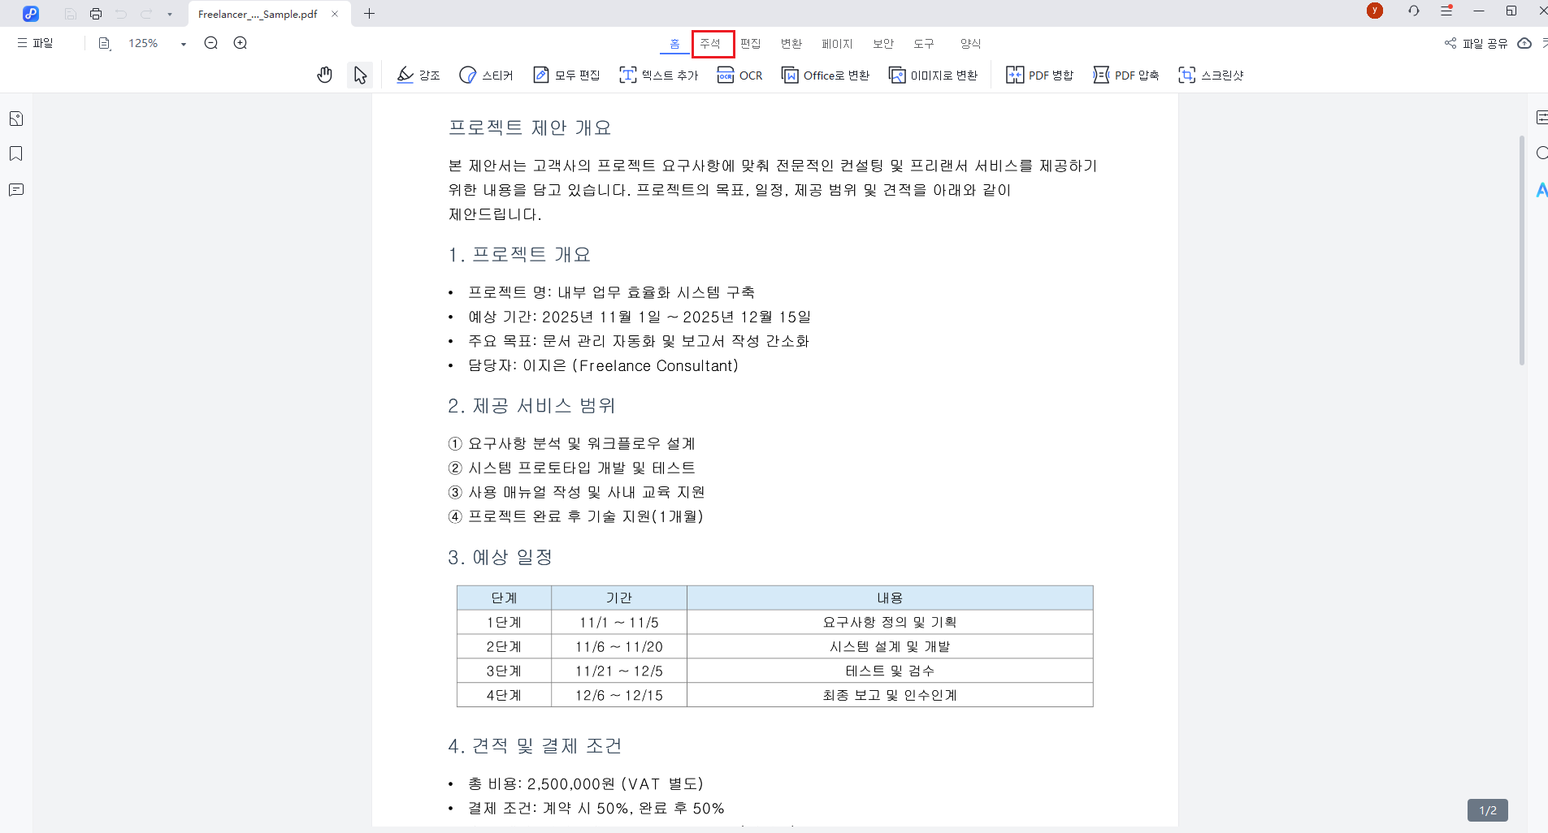Expand the undo history dropdown arrow
Image resolution: width=1548 pixels, height=833 pixels.
tap(170, 13)
